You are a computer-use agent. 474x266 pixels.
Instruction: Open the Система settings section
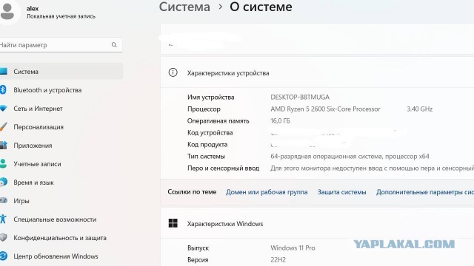tap(61, 72)
